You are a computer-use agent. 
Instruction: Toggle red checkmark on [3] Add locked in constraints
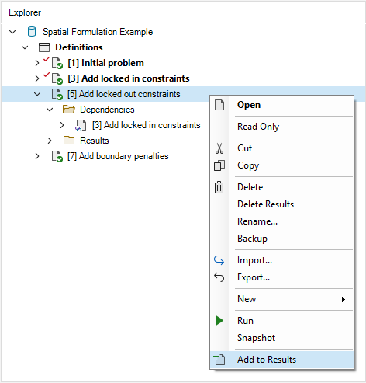[x=47, y=75]
